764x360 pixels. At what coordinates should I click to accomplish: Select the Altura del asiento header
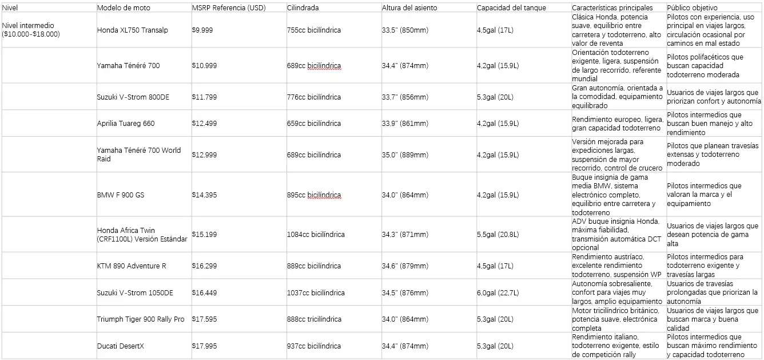428,7
